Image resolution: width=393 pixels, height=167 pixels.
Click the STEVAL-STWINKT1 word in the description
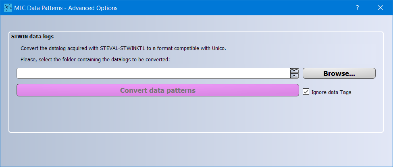123,48
